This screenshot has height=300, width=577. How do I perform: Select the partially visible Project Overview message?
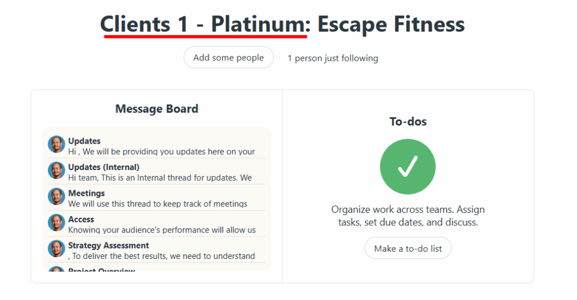101,271
